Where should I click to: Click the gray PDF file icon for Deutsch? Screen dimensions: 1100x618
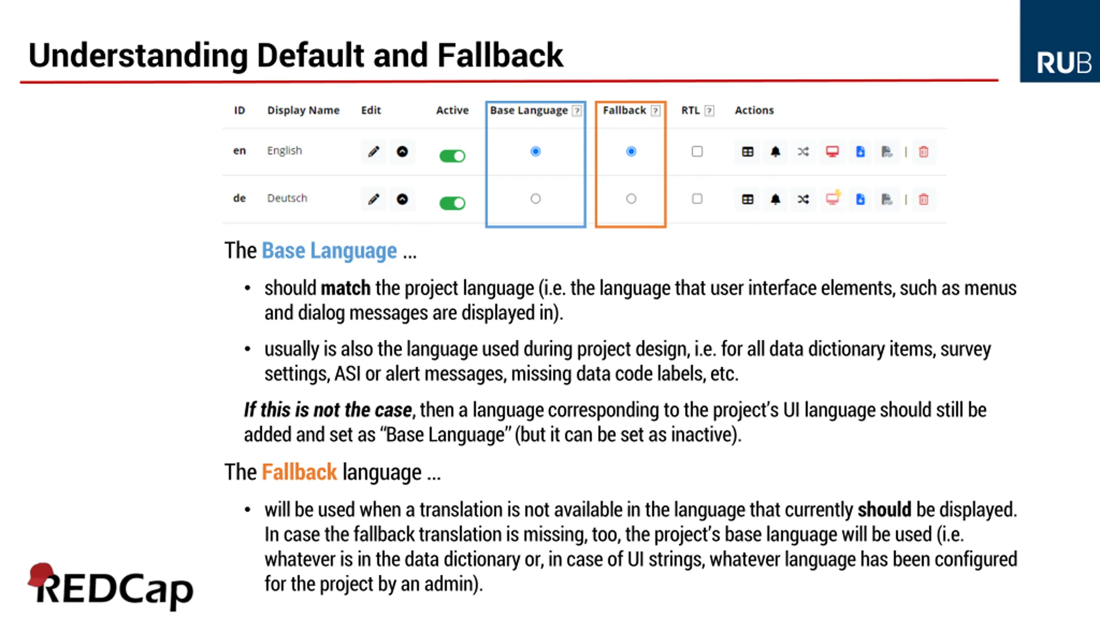886,199
